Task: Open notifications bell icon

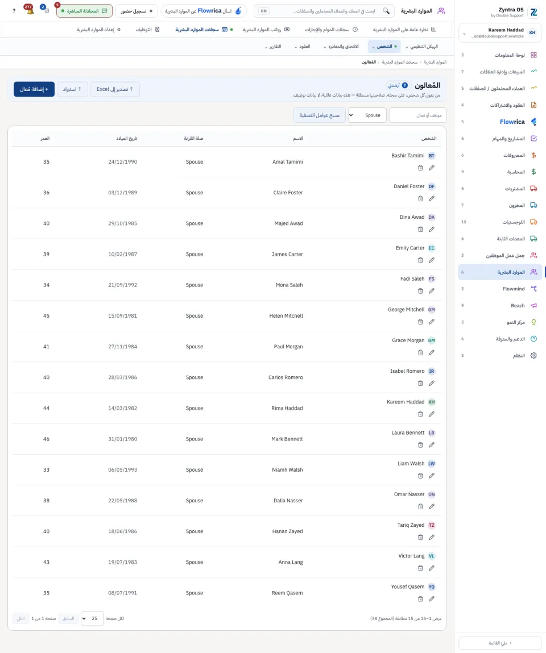Action: point(30,10)
